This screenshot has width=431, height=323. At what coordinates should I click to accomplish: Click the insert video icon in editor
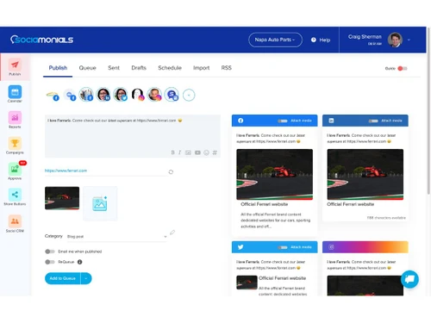coord(197,152)
